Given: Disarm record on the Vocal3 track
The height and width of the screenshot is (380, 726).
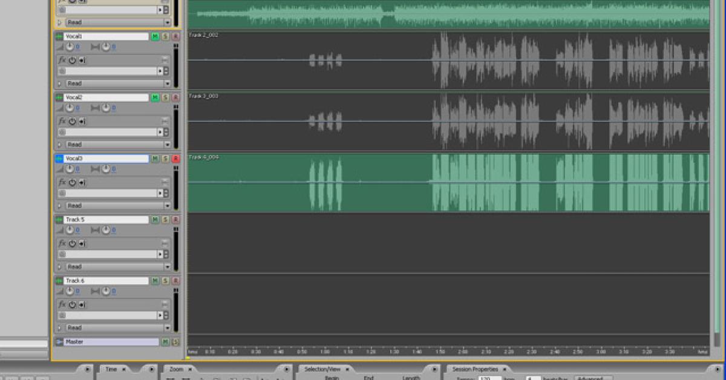Looking at the screenshot, I should pyautogui.click(x=175, y=159).
